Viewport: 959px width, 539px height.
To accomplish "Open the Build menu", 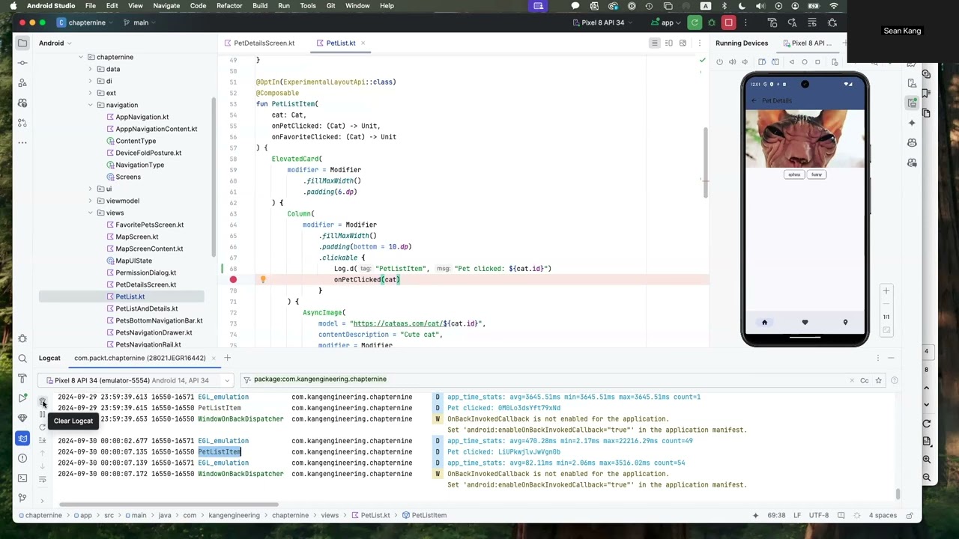I will (260, 6).
